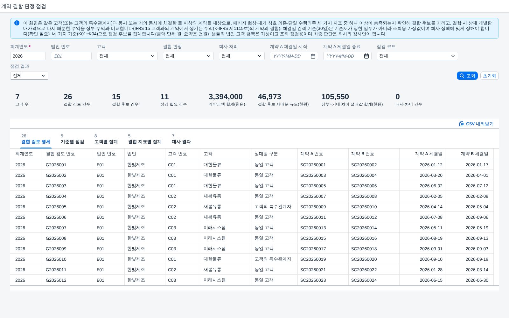The image size is (509, 318).
Task: Open calendar picker for 계약 A 체결일 시작
Action: [313, 56]
